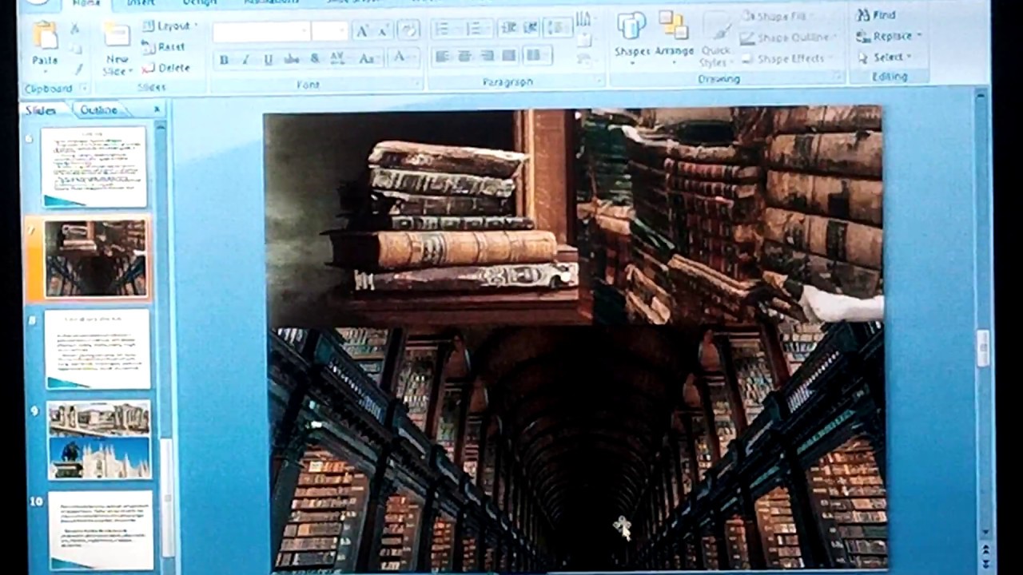The width and height of the screenshot is (1023, 575).
Task: Click the Increase List Level icon
Action: [x=530, y=28]
